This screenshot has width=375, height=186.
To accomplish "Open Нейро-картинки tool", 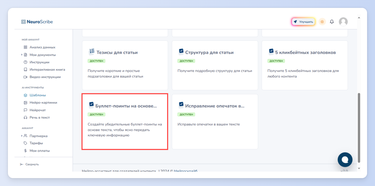I will point(43,103).
